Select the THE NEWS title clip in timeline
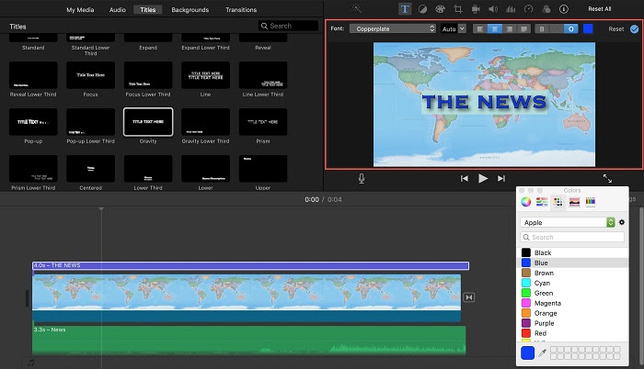 click(250, 265)
